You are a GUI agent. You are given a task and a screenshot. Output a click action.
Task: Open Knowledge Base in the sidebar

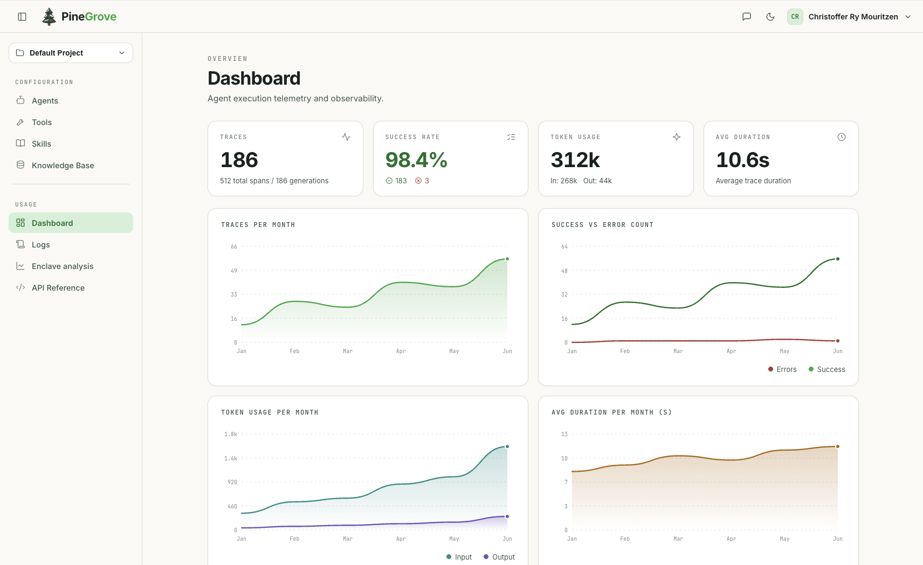pos(71,166)
